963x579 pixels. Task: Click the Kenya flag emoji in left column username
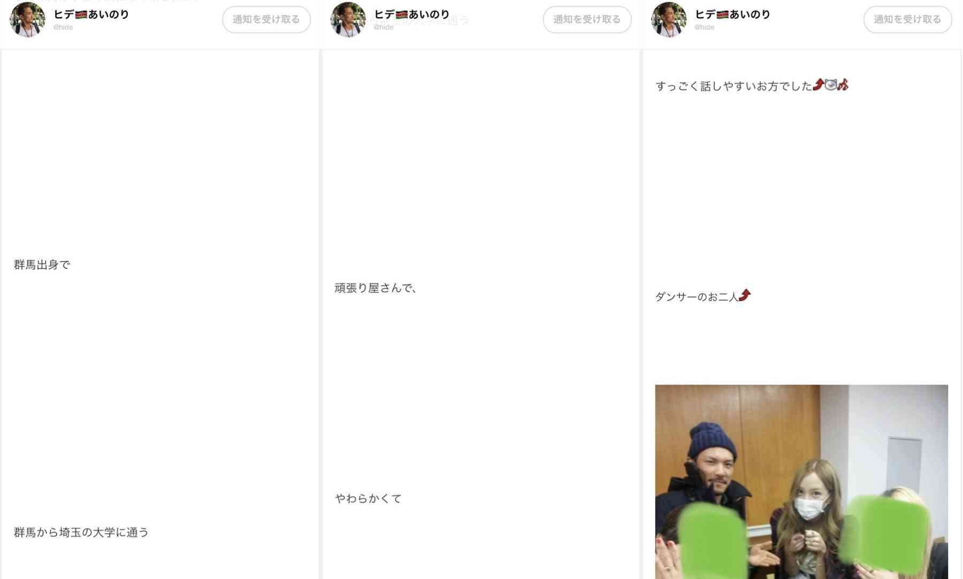81,14
